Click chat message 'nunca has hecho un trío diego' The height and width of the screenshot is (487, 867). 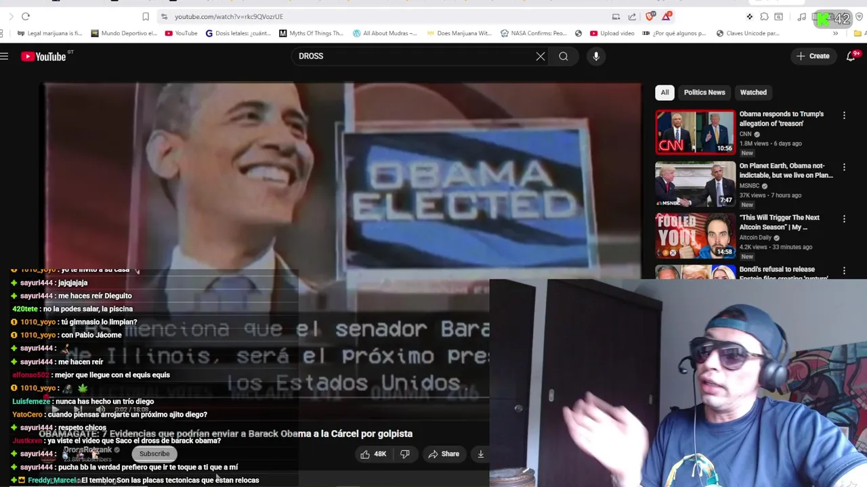pyautogui.click(x=104, y=401)
